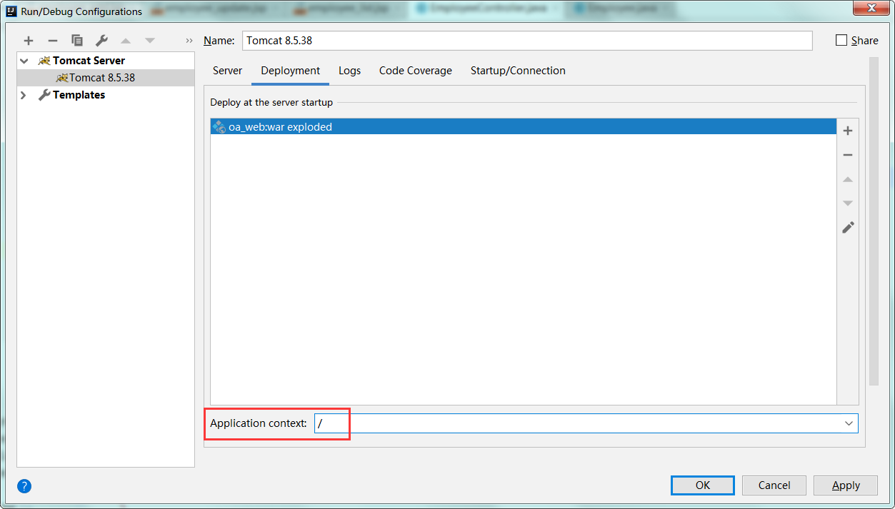Add a deployment artifact

(x=848, y=131)
